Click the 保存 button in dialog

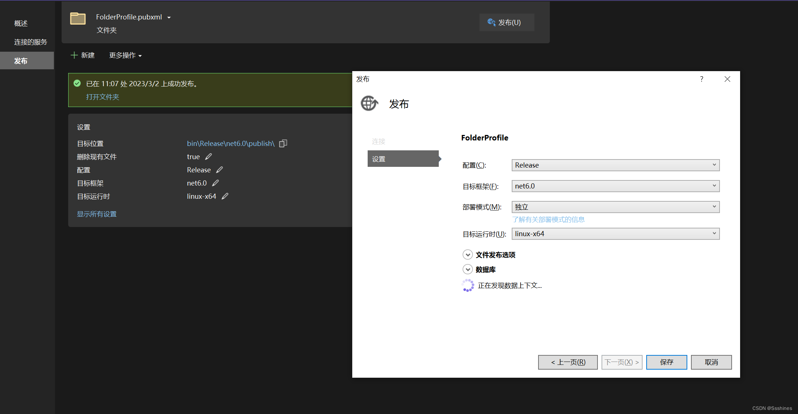coord(666,362)
